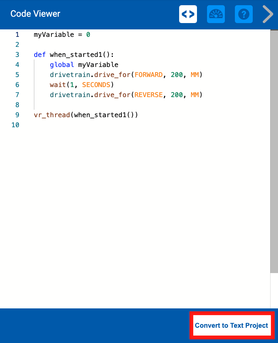278x343 pixels.
Task: Click line number 9 in gutter
Action: click(x=17, y=115)
